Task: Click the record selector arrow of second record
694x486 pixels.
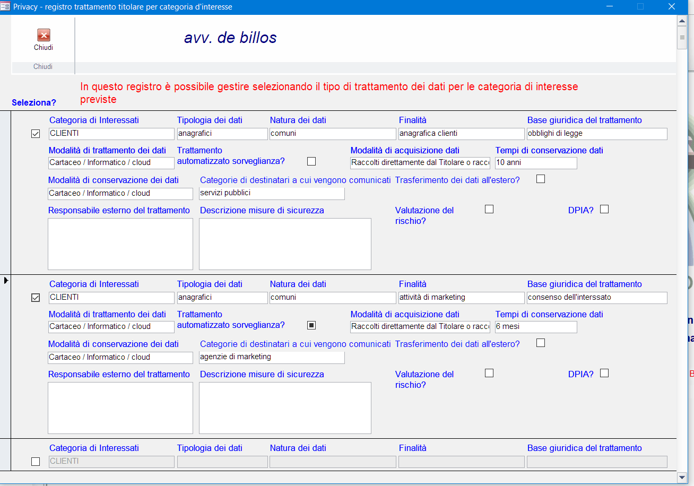Action: [6, 280]
